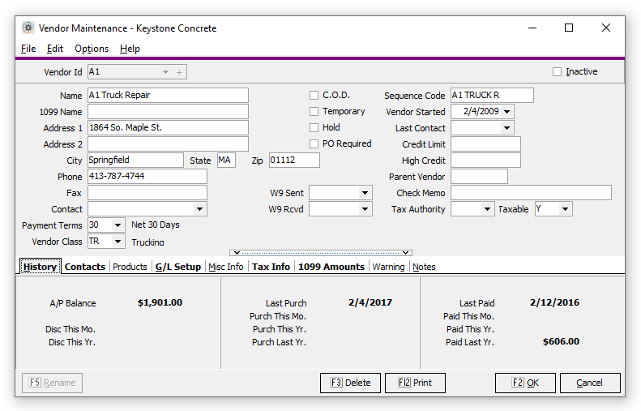Tick the PO Required checkbox
The height and width of the screenshot is (411, 641).
(x=314, y=144)
